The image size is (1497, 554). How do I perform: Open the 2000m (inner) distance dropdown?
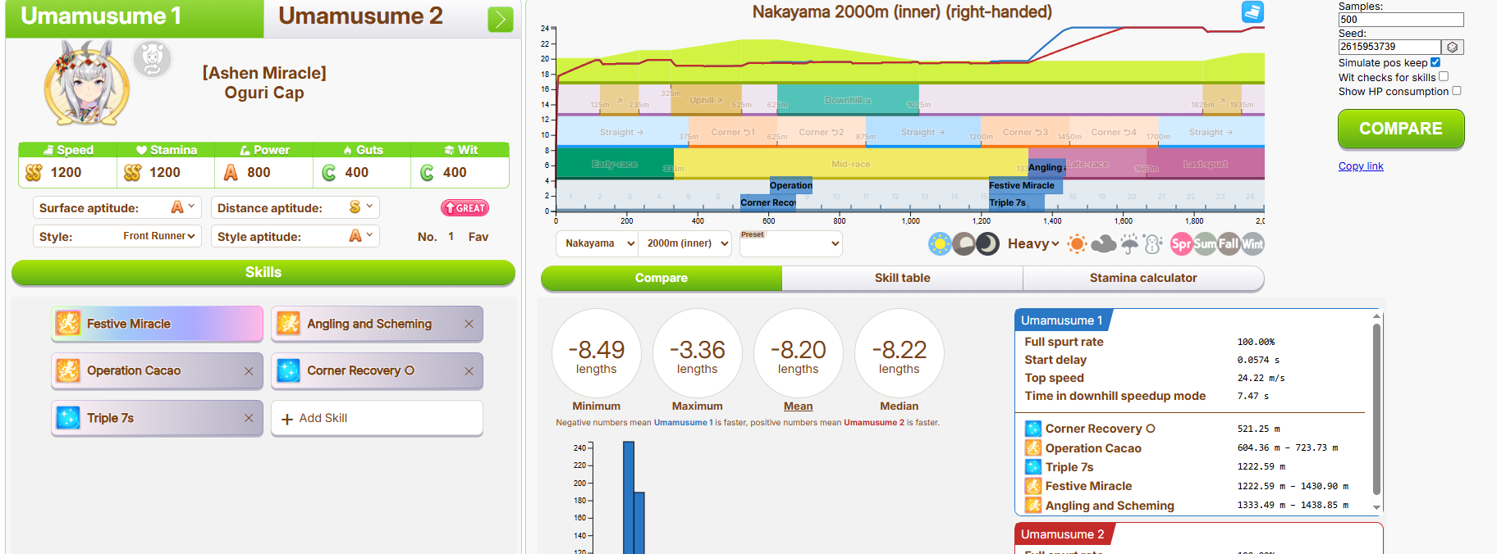(x=685, y=243)
